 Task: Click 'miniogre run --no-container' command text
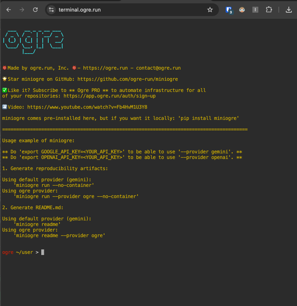point(54,185)
